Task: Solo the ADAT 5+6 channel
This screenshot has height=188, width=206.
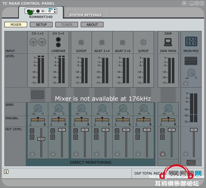Action: (117, 137)
